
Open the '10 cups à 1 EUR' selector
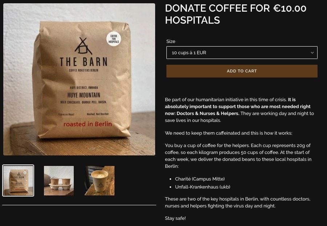point(242,53)
